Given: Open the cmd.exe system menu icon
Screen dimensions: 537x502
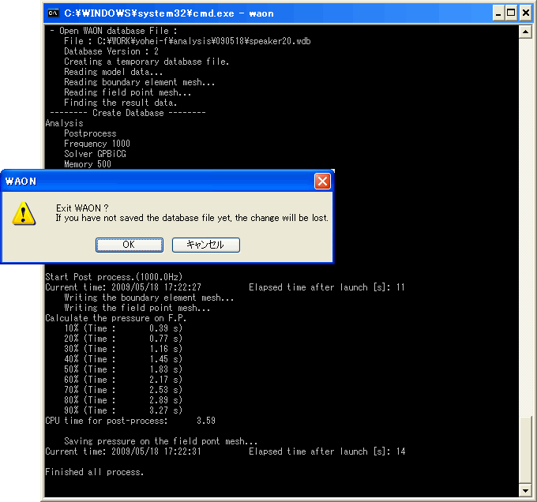Looking at the screenshot, I should 54,13.
